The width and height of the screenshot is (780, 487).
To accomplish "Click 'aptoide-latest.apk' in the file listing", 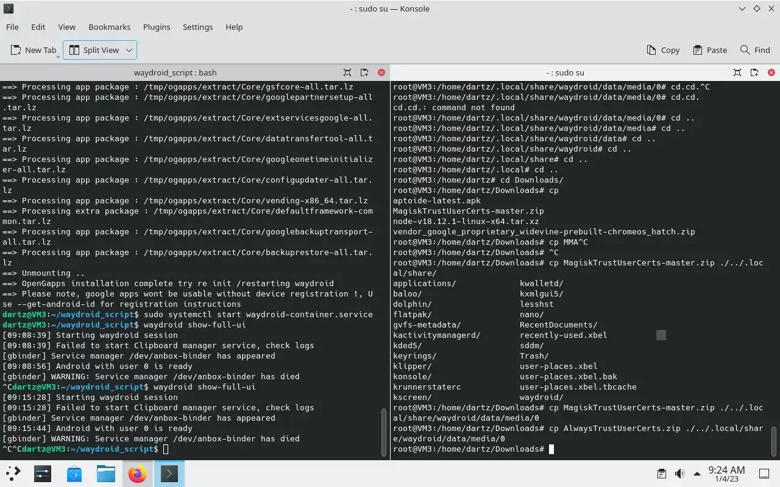I will 437,201.
